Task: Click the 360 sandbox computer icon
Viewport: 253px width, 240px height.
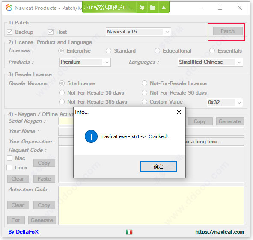Action: tap(142, 7)
